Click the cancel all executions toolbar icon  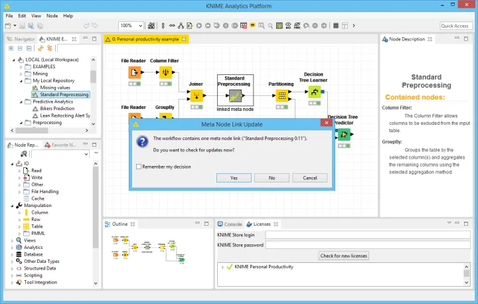click(x=235, y=26)
